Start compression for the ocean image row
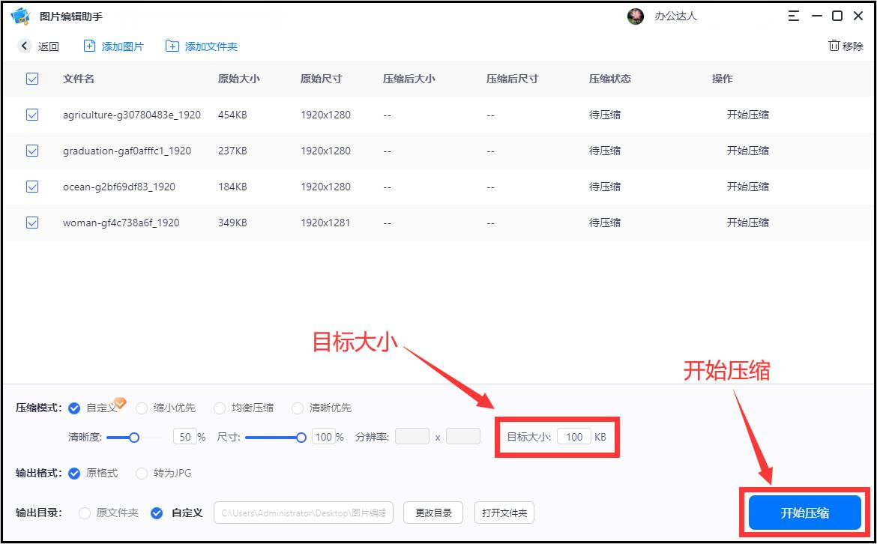The image size is (877, 544). coord(748,186)
